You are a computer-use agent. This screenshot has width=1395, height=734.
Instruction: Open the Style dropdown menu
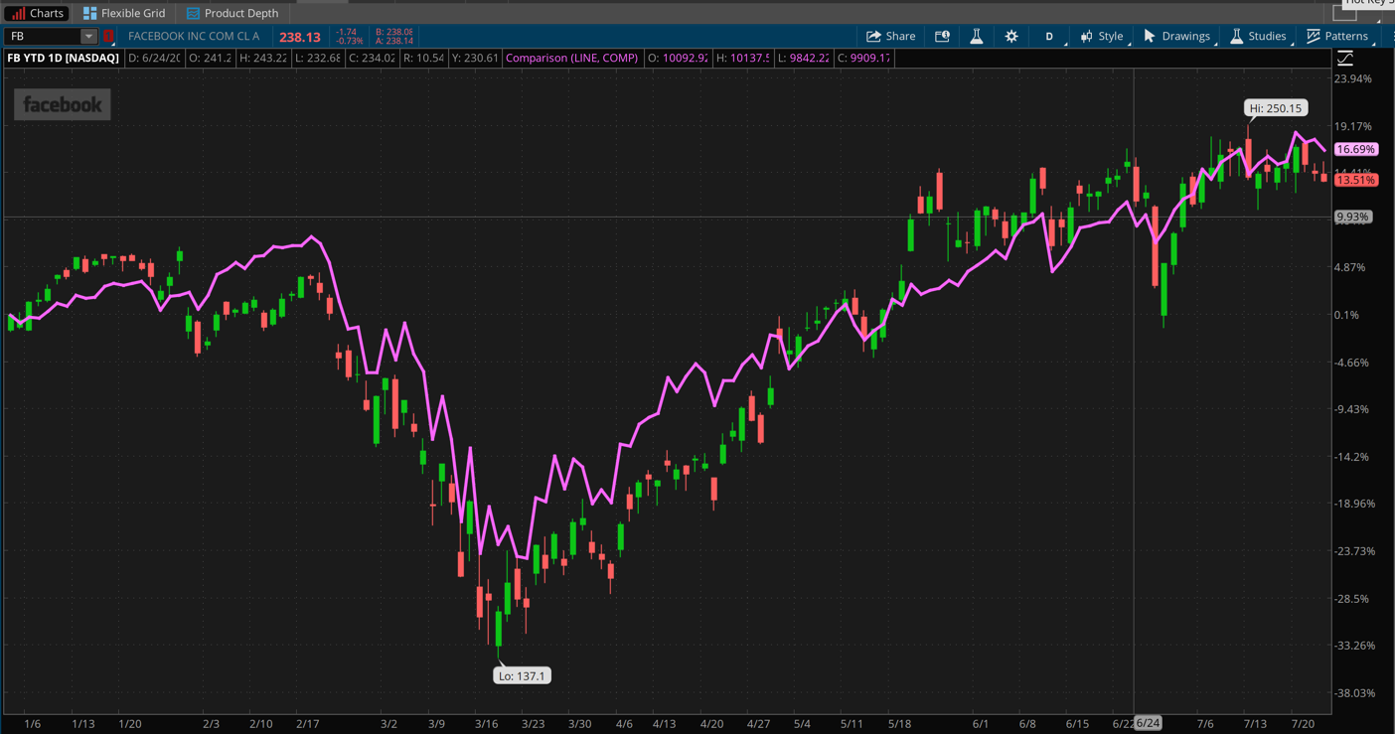1102,36
